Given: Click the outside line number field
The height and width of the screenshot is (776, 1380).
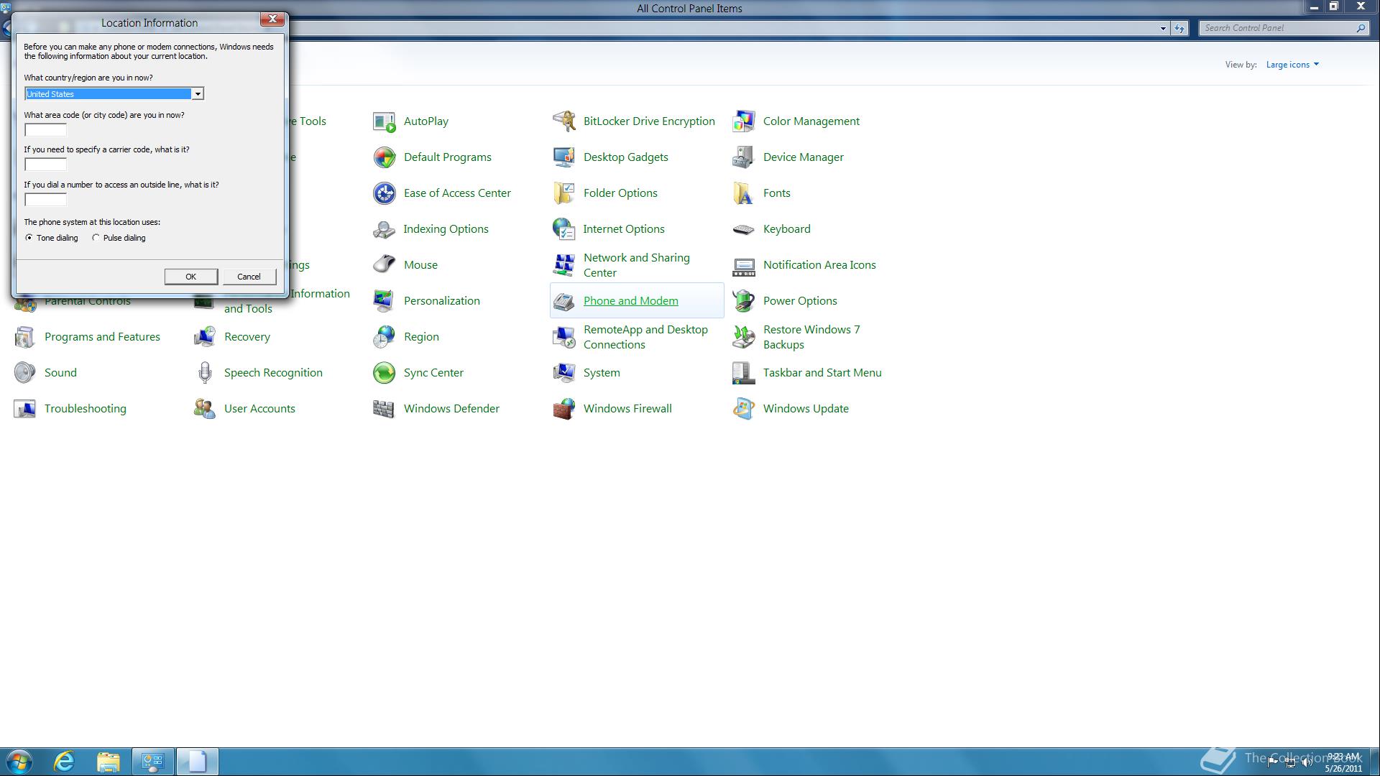Looking at the screenshot, I should [x=45, y=200].
